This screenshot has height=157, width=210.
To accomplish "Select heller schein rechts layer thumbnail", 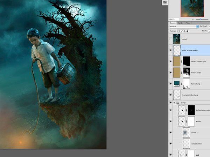I will pyautogui.click(x=177, y=50).
